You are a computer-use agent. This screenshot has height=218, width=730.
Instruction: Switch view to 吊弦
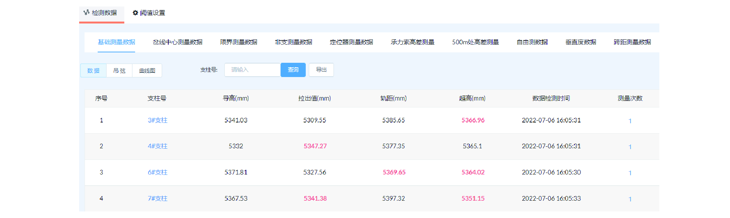[x=119, y=70]
